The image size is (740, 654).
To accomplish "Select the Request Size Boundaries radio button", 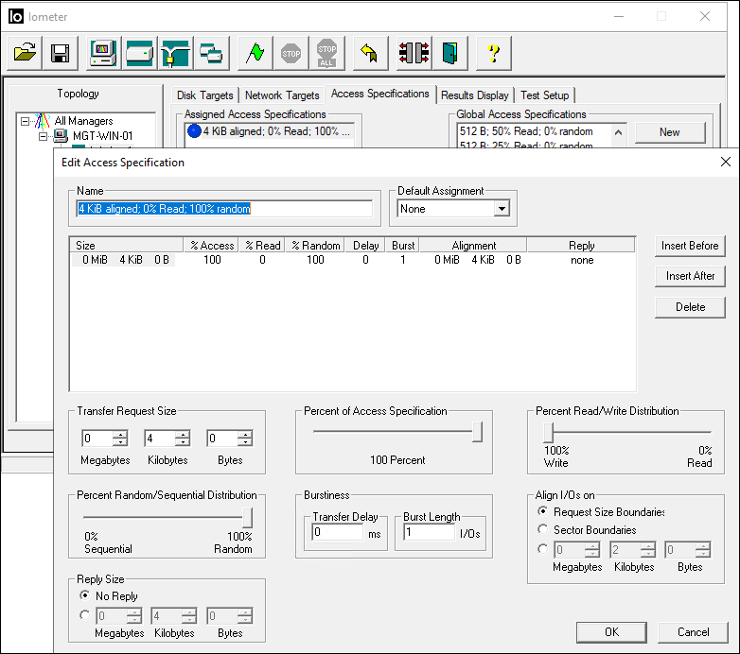I will click(543, 511).
